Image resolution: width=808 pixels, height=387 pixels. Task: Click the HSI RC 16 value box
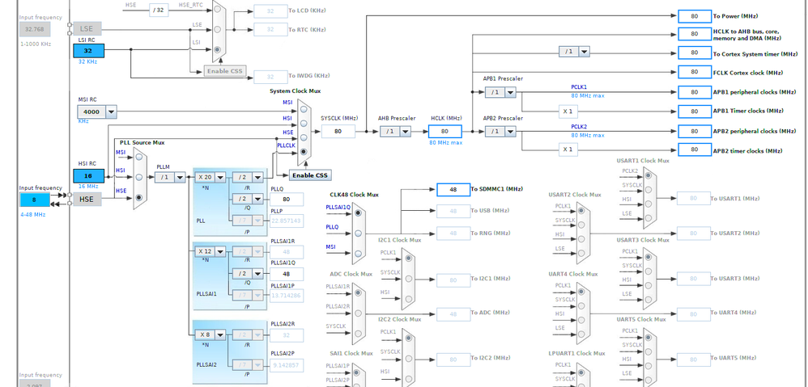point(88,176)
